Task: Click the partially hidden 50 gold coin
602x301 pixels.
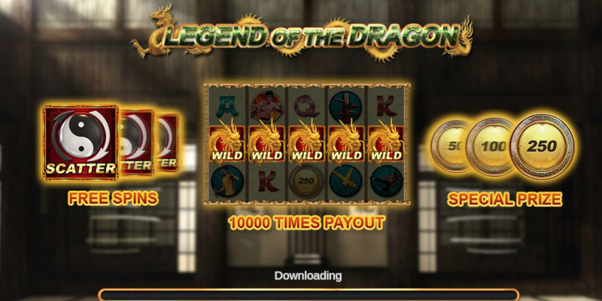Action: (x=449, y=146)
